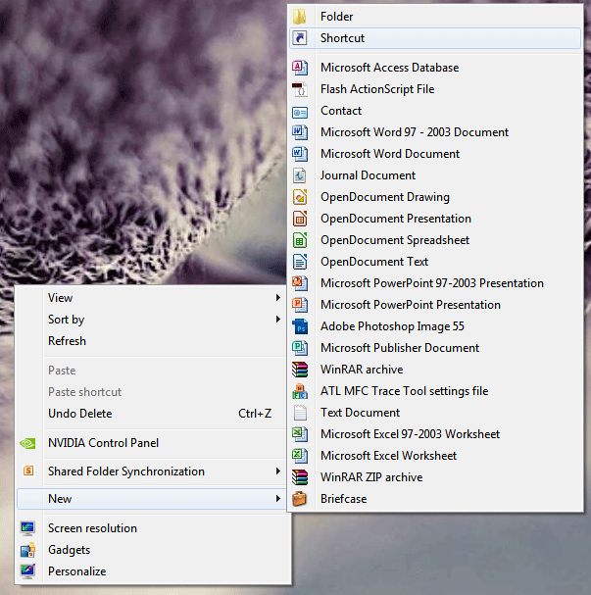The width and height of the screenshot is (591, 595).
Task: Create a new Microsoft Access Database
Action: [435, 68]
